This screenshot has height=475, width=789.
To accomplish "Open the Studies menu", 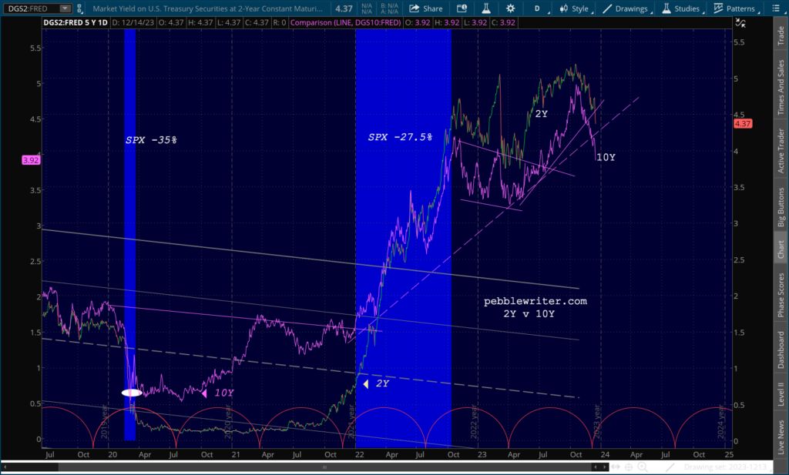I will tap(681, 8).
